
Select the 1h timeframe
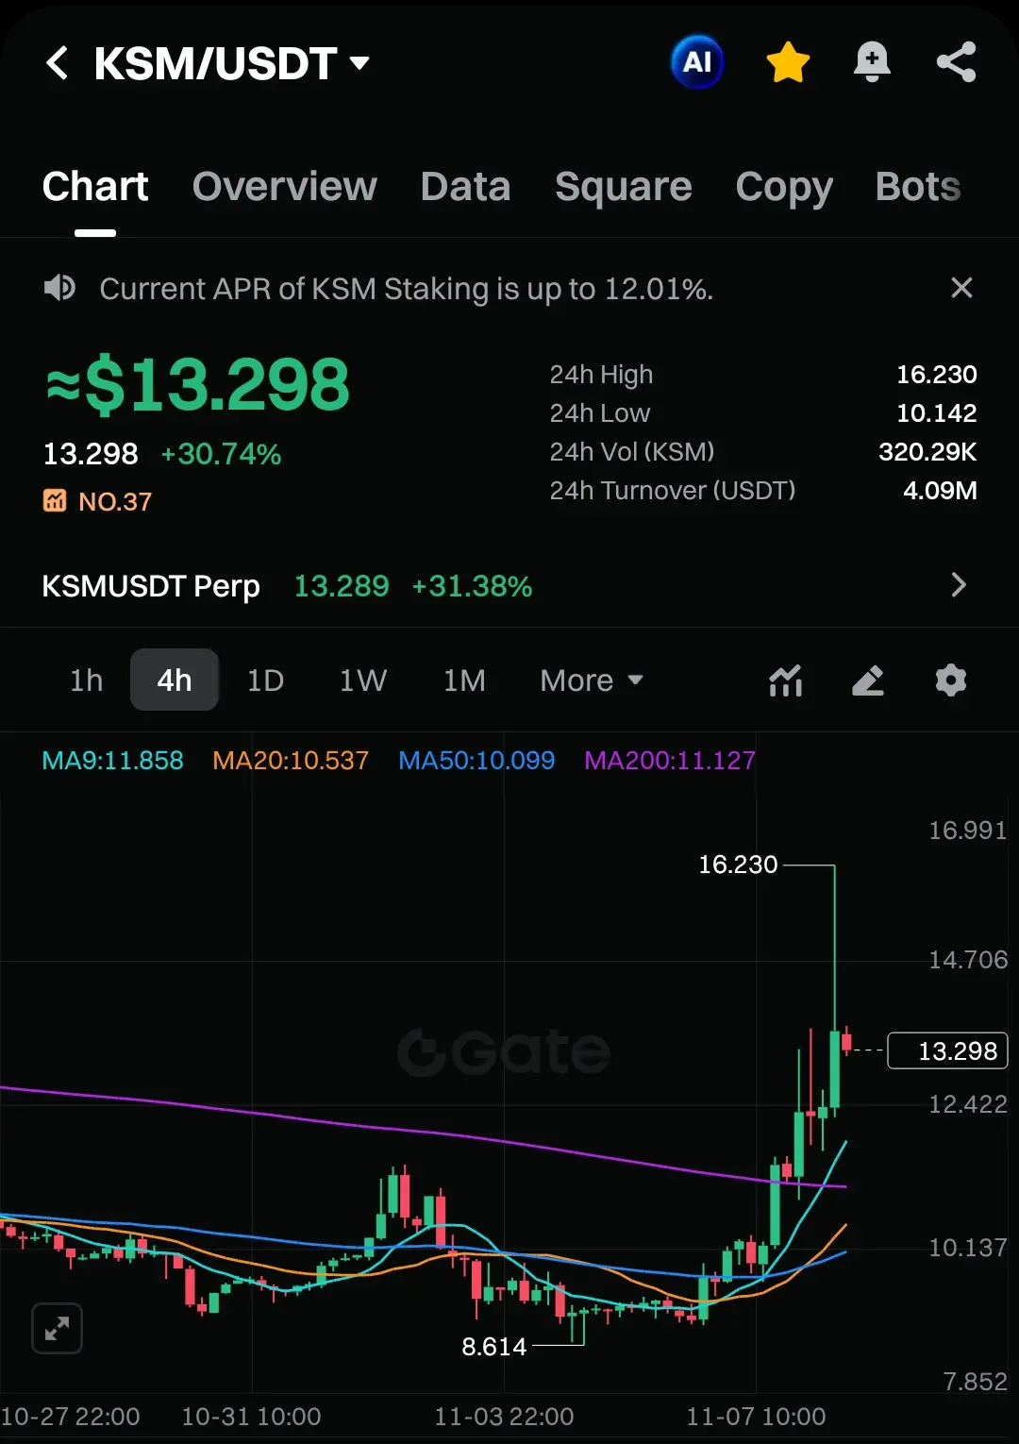point(86,680)
